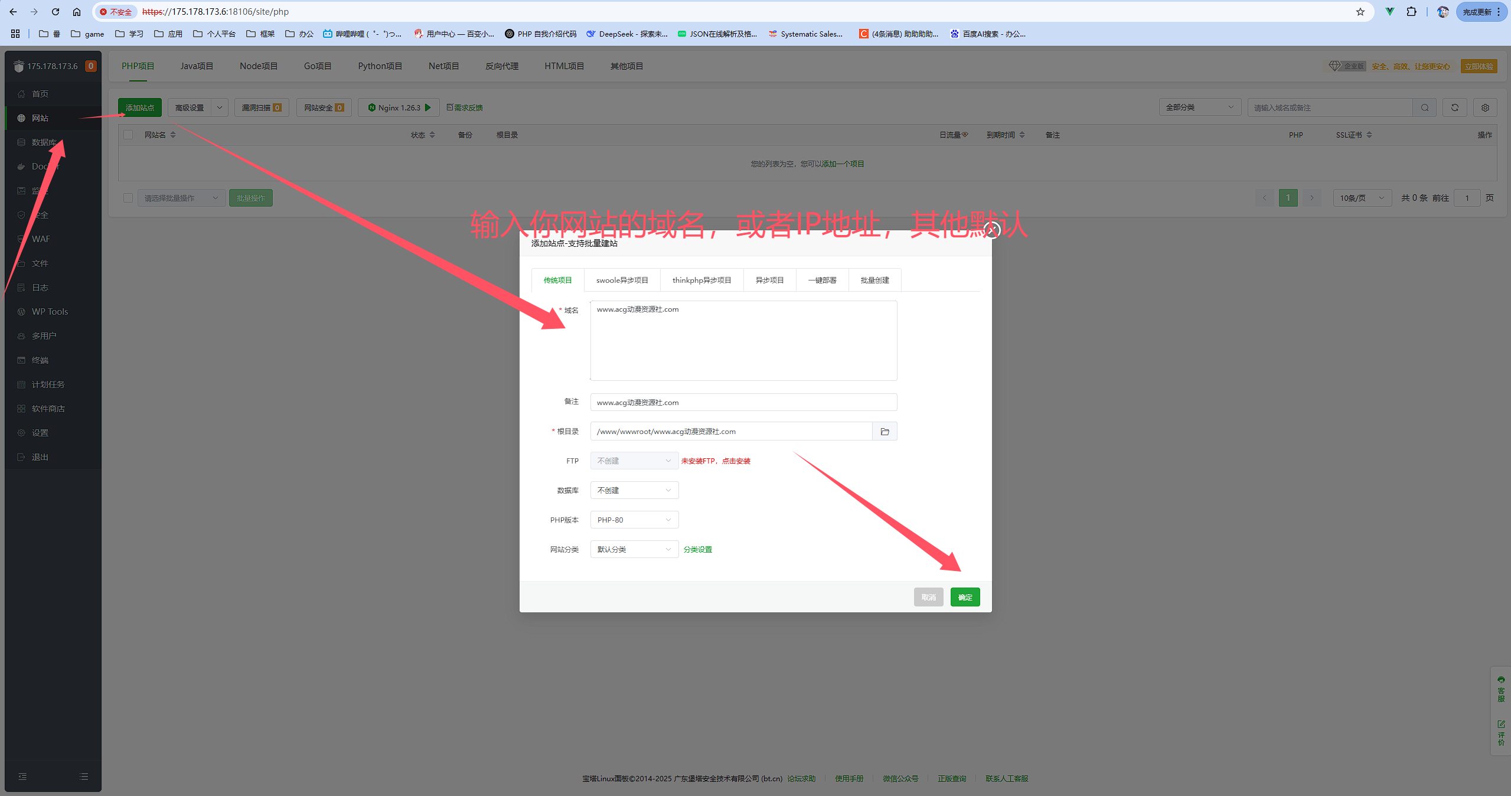This screenshot has width=1511, height=796.
Task: Open the table settings gear icon
Action: [1485, 107]
